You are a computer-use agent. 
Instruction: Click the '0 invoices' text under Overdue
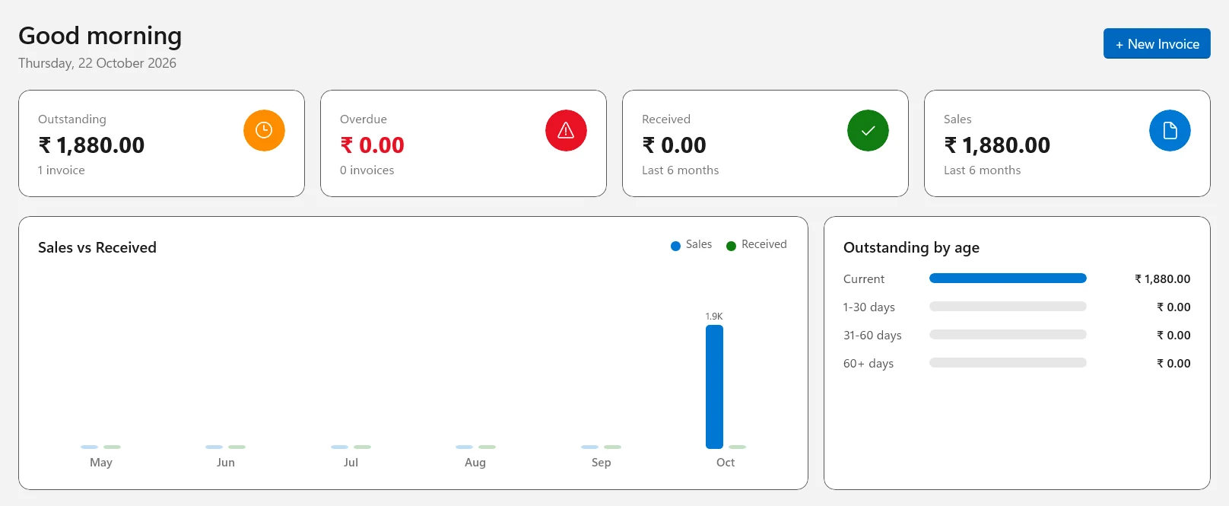tap(367, 170)
